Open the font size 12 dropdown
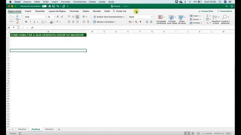The image size is (241, 135). [54, 17]
